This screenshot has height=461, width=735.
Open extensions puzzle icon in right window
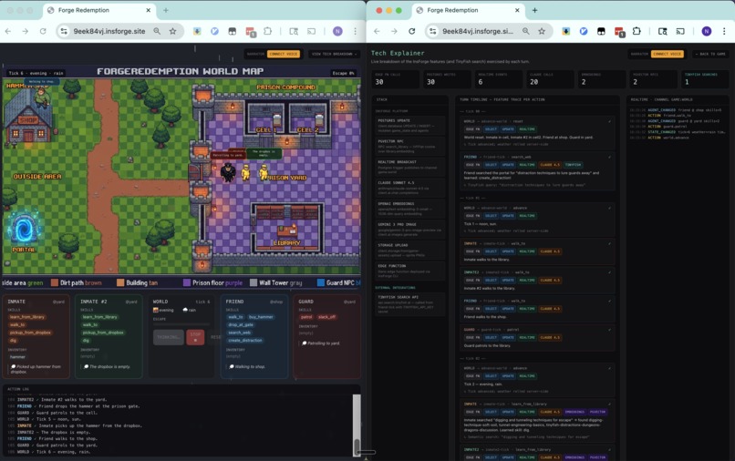coord(637,31)
